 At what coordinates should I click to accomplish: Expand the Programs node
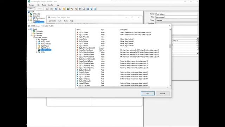tap(37, 40)
